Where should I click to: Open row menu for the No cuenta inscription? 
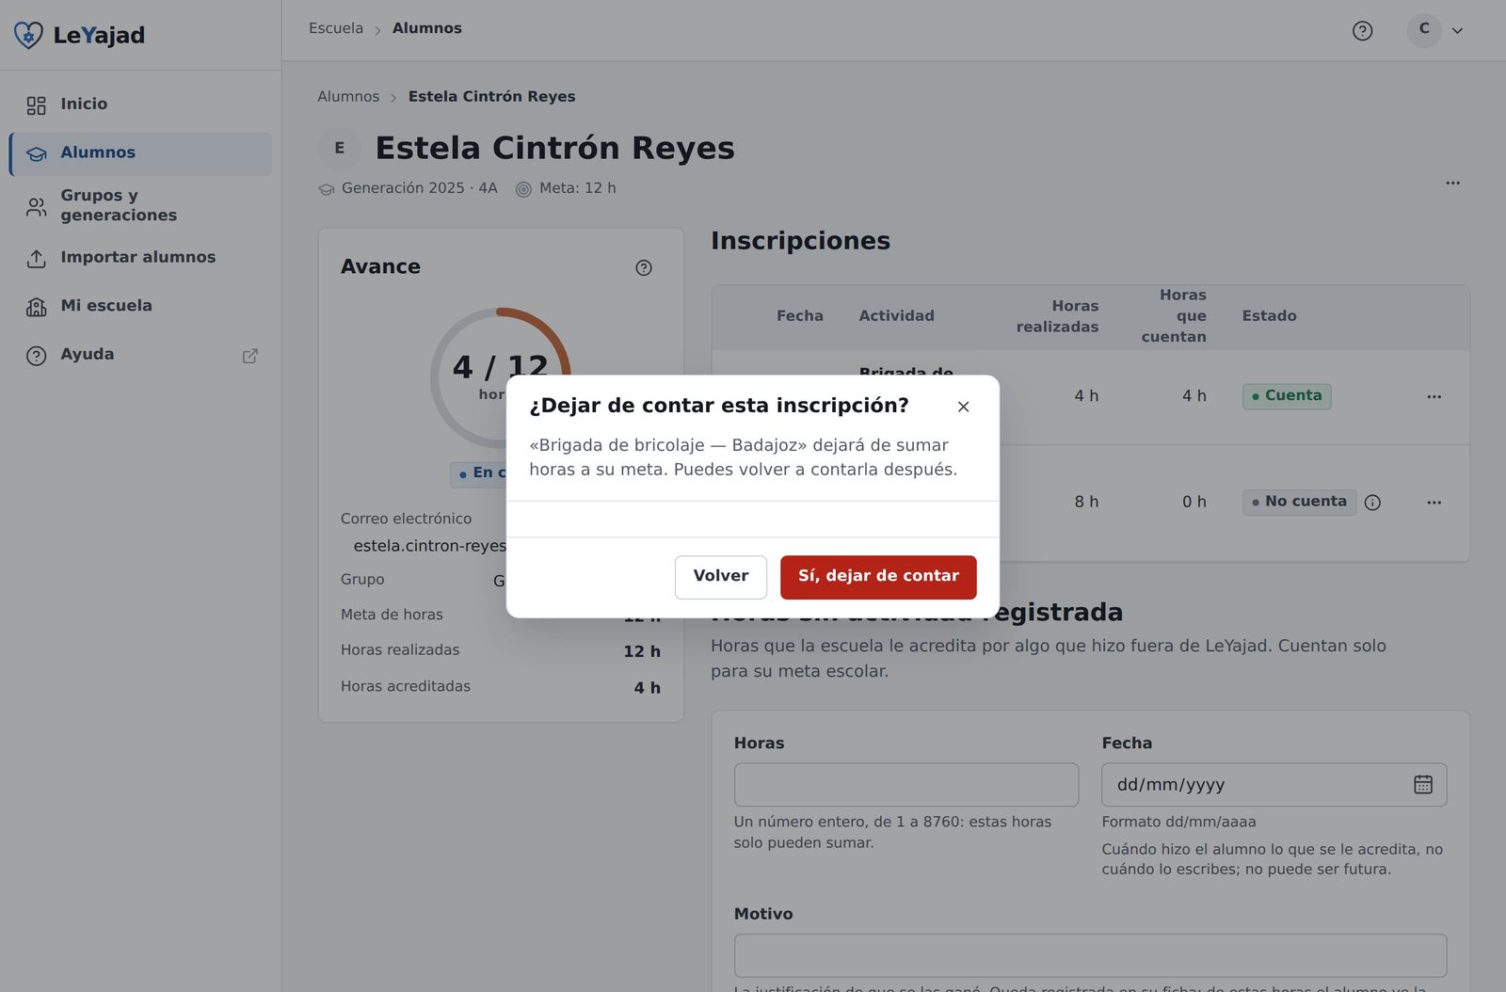(x=1434, y=503)
